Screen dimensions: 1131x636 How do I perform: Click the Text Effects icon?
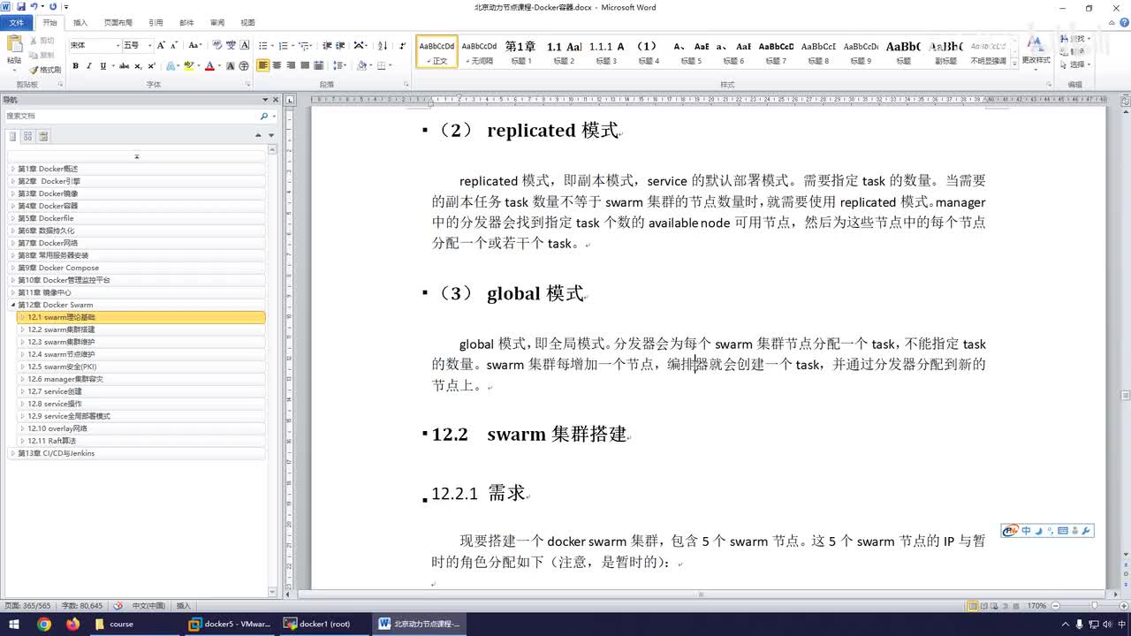coord(171,65)
